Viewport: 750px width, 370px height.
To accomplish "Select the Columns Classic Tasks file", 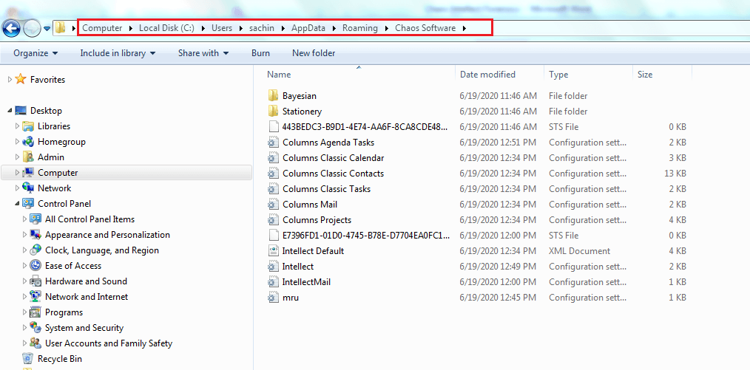I will (x=326, y=188).
